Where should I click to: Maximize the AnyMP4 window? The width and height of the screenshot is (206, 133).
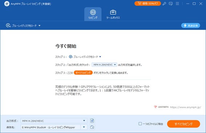pyautogui.click(x=194, y=4)
